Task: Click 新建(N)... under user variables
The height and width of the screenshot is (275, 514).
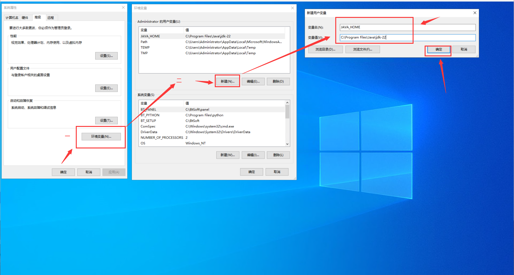Action: coord(227,81)
